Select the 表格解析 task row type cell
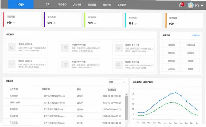This screenshot has height=127, width=206. point(14,109)
